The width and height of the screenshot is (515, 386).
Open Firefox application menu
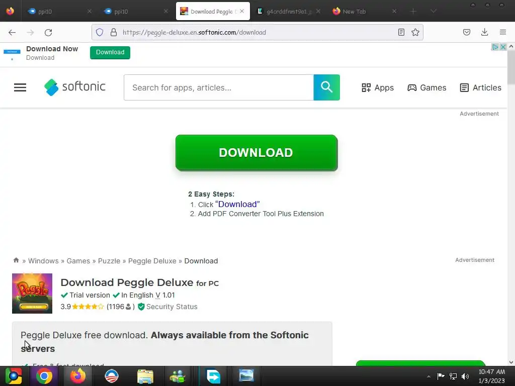pos(502,32)
